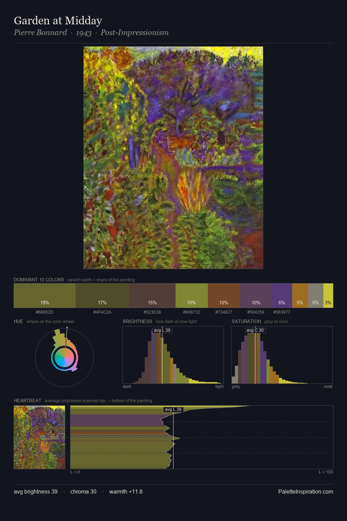Click the hex code #734627
347x521 pixels.
[224, 312]
